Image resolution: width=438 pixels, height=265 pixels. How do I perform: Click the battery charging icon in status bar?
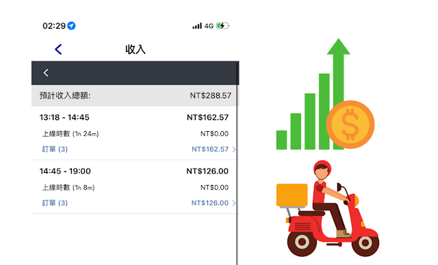point(222,26)
